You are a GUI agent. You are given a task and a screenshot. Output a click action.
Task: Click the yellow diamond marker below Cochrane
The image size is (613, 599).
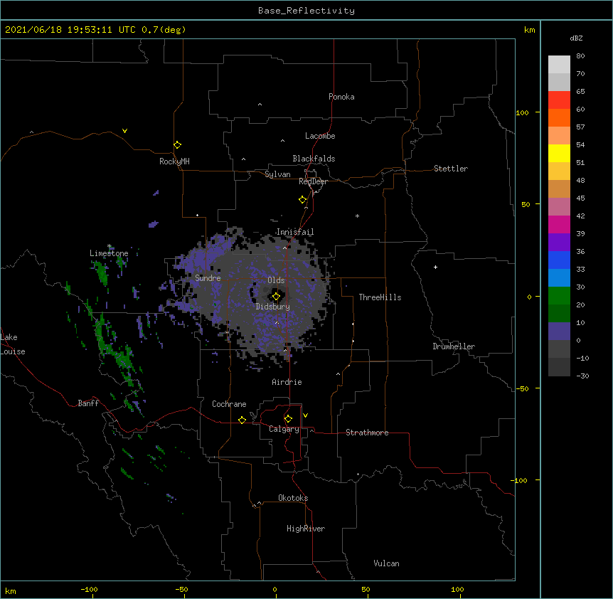tap(242, 420)
